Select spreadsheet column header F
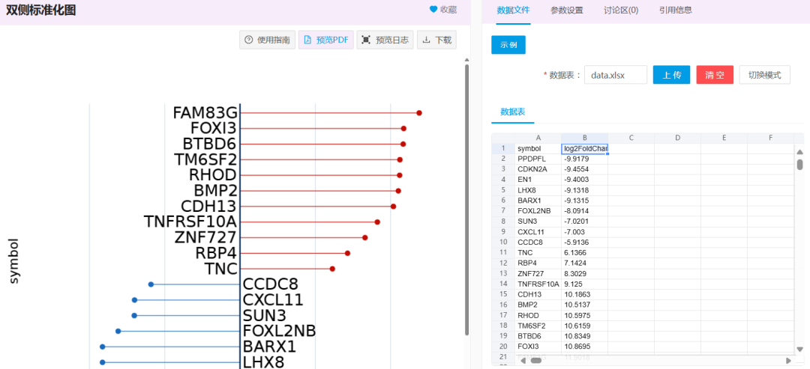The width and height of the screenshot is (810, 369). pos(770,138)
